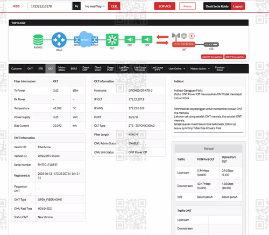Click the by button next to search

tap(76, 6)
